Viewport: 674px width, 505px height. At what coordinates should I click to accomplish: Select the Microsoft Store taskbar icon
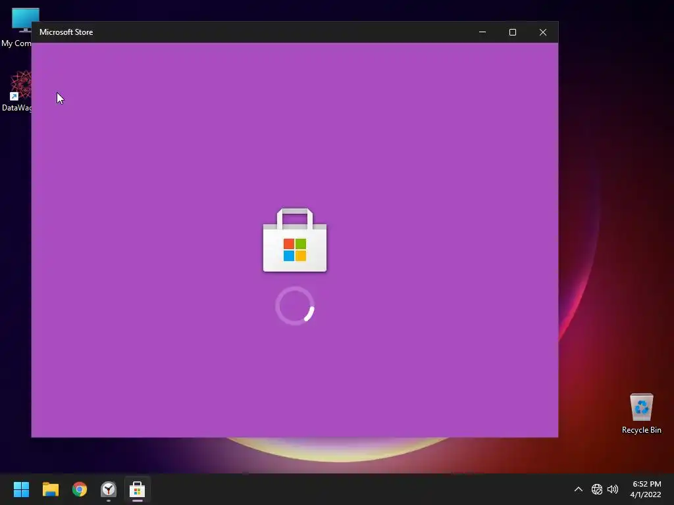[137, 489]
